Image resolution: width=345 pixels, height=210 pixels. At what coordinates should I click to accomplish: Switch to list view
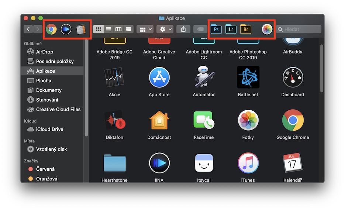pos(108,29)
